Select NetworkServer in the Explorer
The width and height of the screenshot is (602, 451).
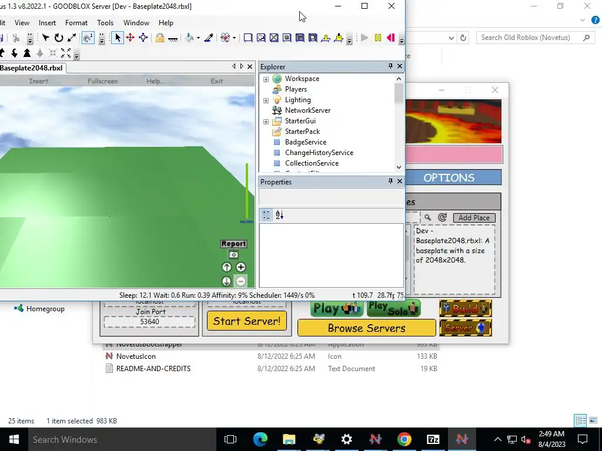tap(307, 110)
